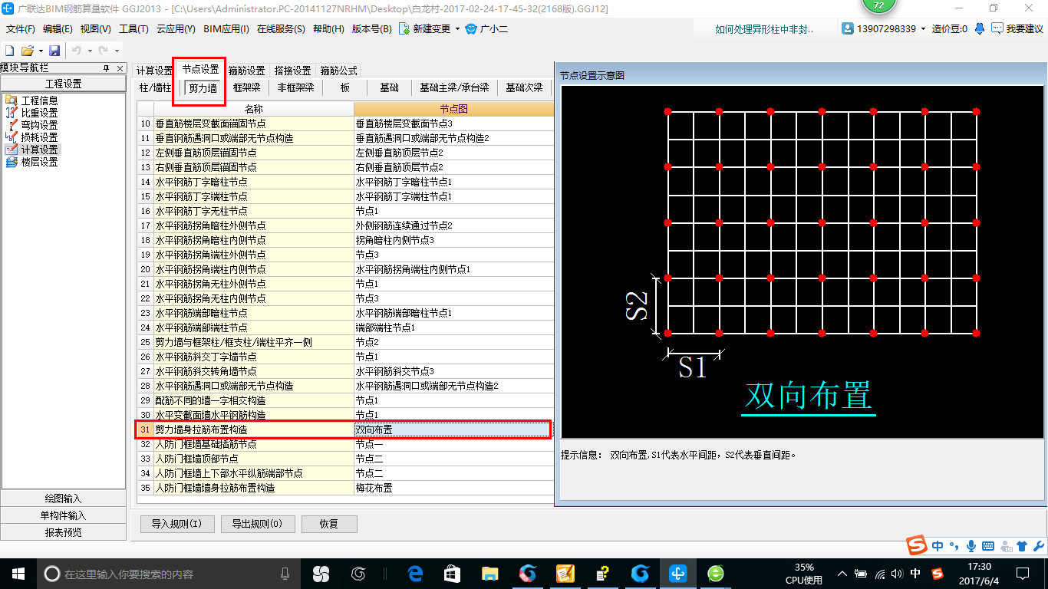The width and height of the screenshot is (1048, 589).
Task: Switch to the 箍筋公式 tab
Action: click(338, 71)
